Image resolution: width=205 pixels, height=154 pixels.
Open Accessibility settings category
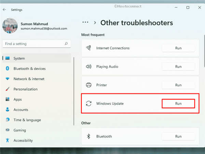(37, 140)
